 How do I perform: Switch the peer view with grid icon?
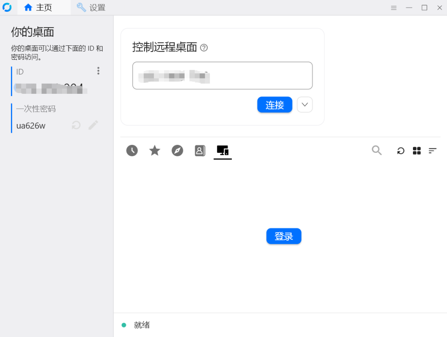tap(417, 151)
